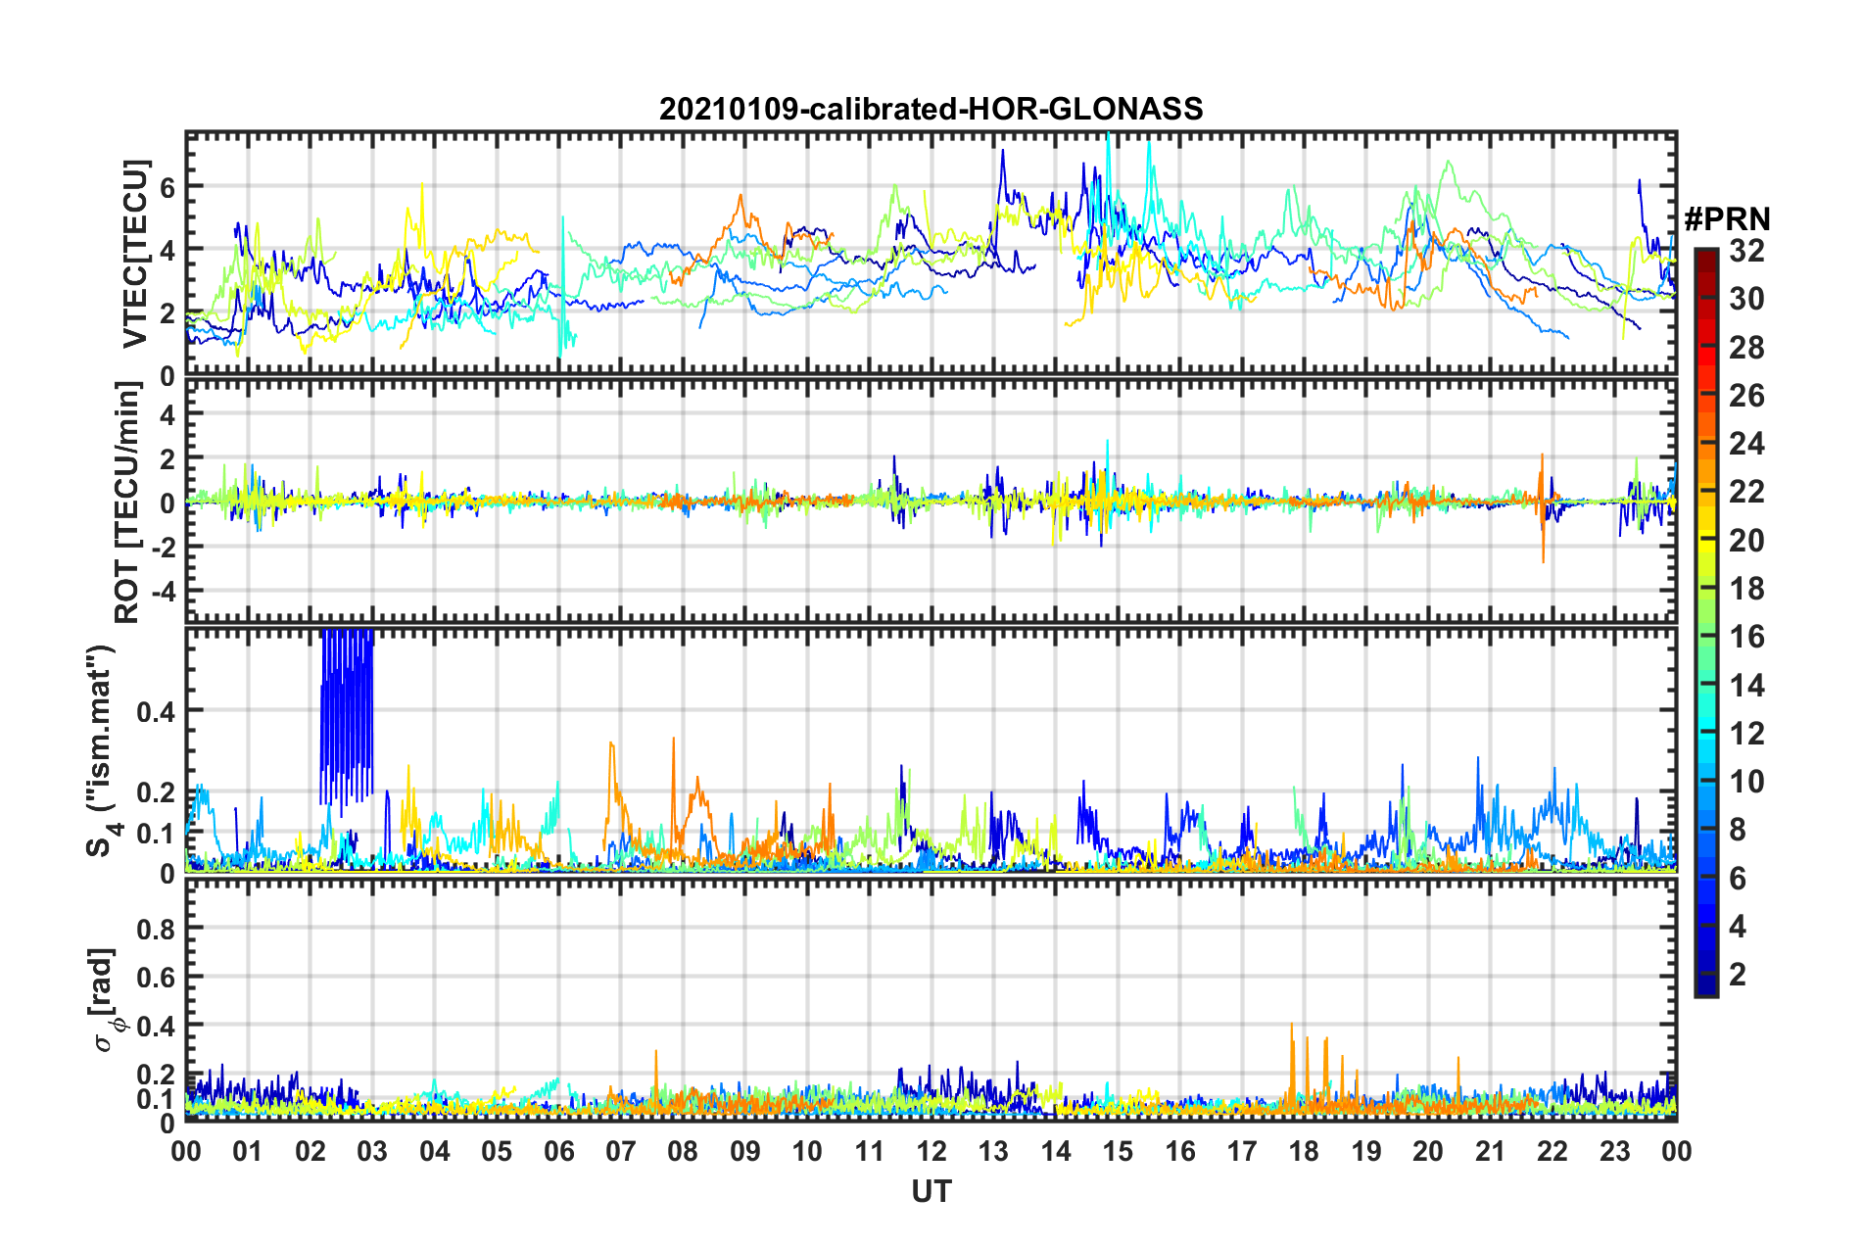Click colorbar tick label 10
The width and height of the screenshot is (1863, 1246).
[1746, 781]
